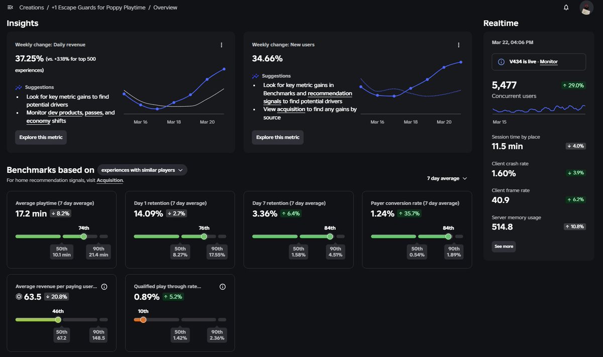
Task: Click the 84th percentile marker on Payer conversion rate
Action: (x=448, y=236)
